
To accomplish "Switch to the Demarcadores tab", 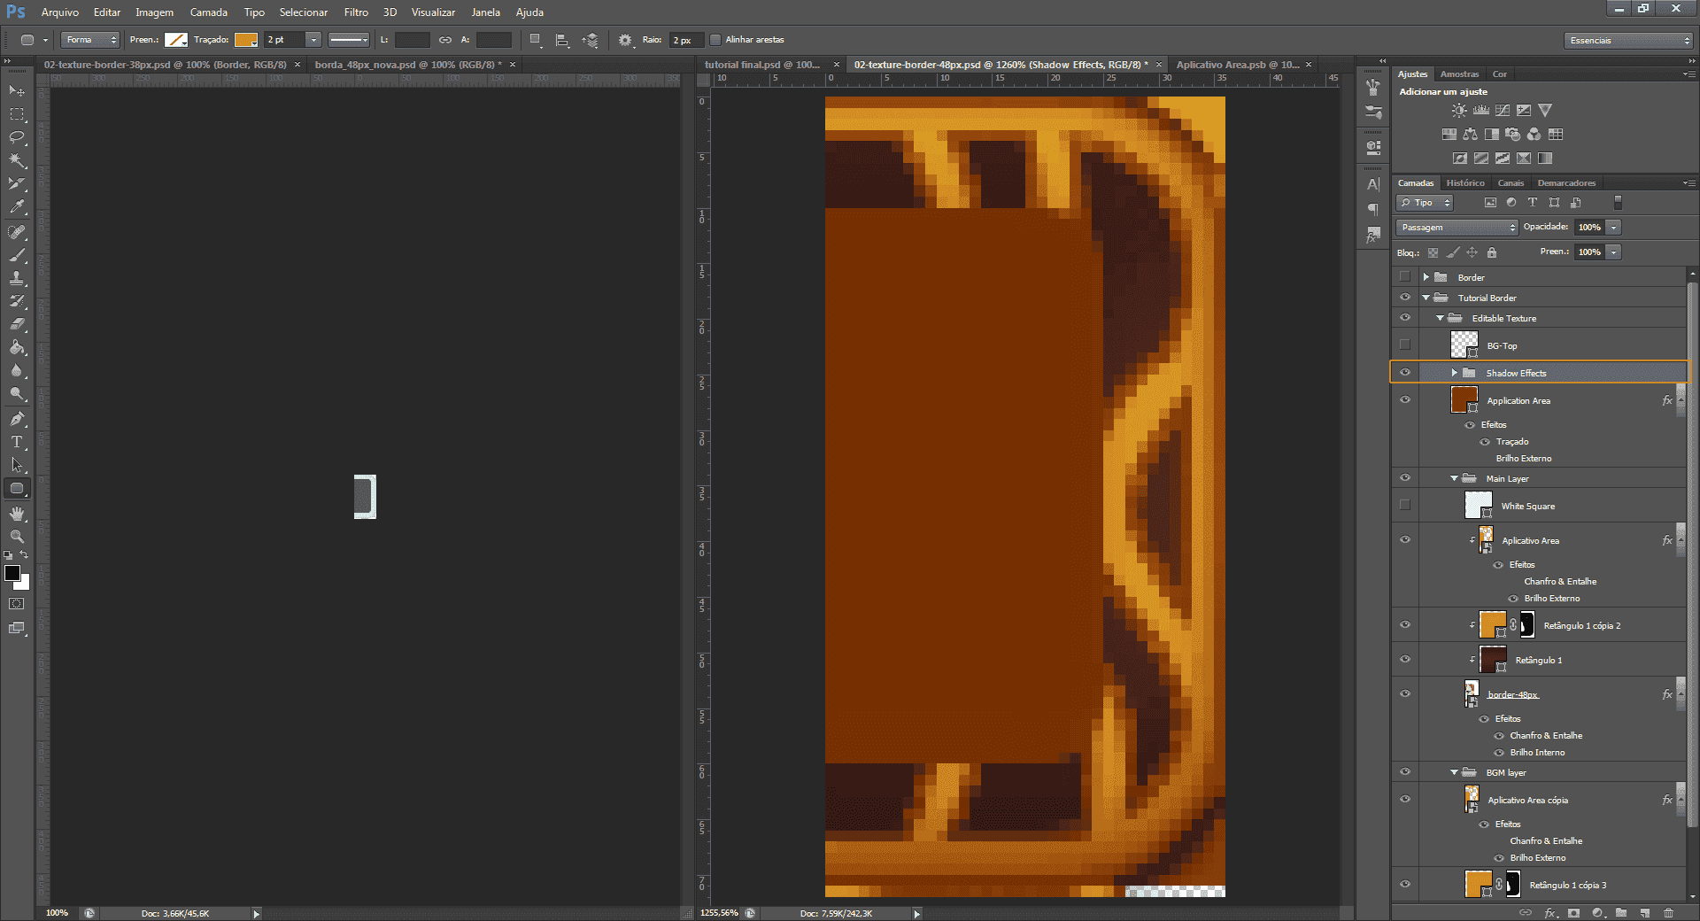I will (x=1566, y=183).
